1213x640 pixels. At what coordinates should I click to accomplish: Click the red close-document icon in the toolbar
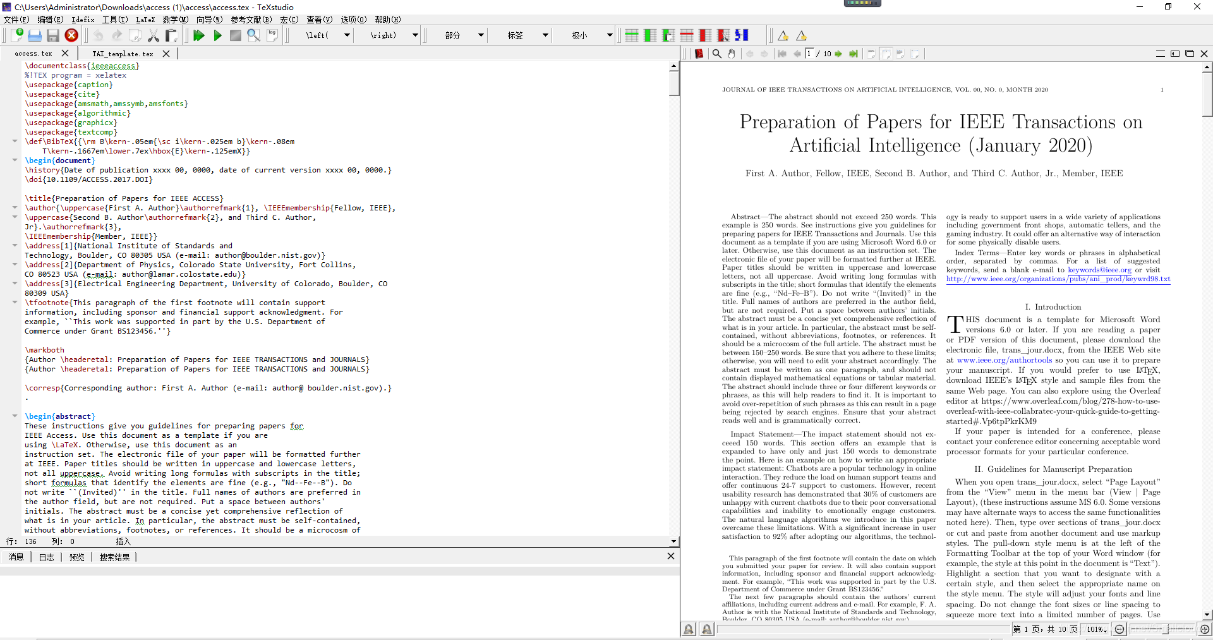71,35
